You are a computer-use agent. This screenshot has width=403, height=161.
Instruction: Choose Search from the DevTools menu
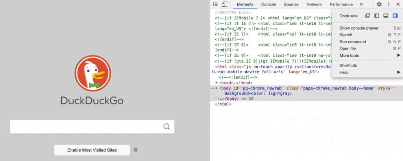pyautogui.click(x=368, y=35)
